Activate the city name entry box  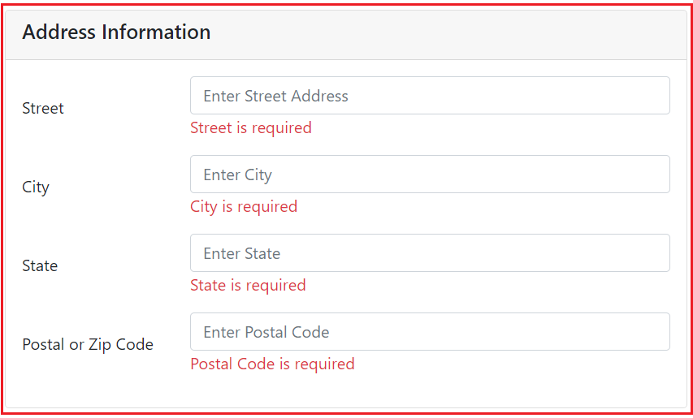[x=430, y=174]
